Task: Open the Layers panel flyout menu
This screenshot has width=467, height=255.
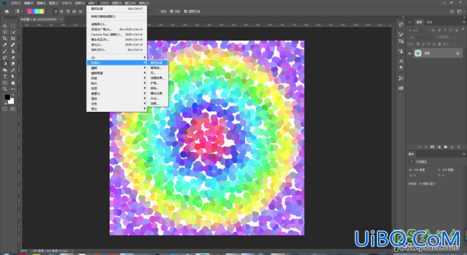Action: point(464,22)
